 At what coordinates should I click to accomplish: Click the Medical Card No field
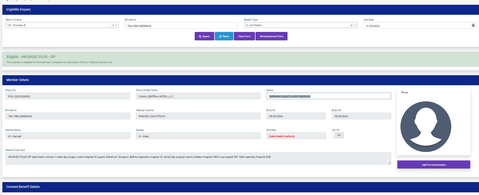tap(198, 116)
